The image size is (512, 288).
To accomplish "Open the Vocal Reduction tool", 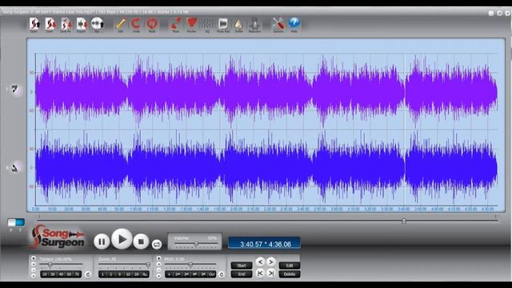I will point(254,25).
